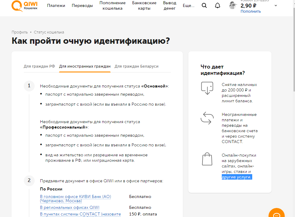Open the search magnifier icon
The width and height of the screenshot is (295, 217).
click(204, 5)
